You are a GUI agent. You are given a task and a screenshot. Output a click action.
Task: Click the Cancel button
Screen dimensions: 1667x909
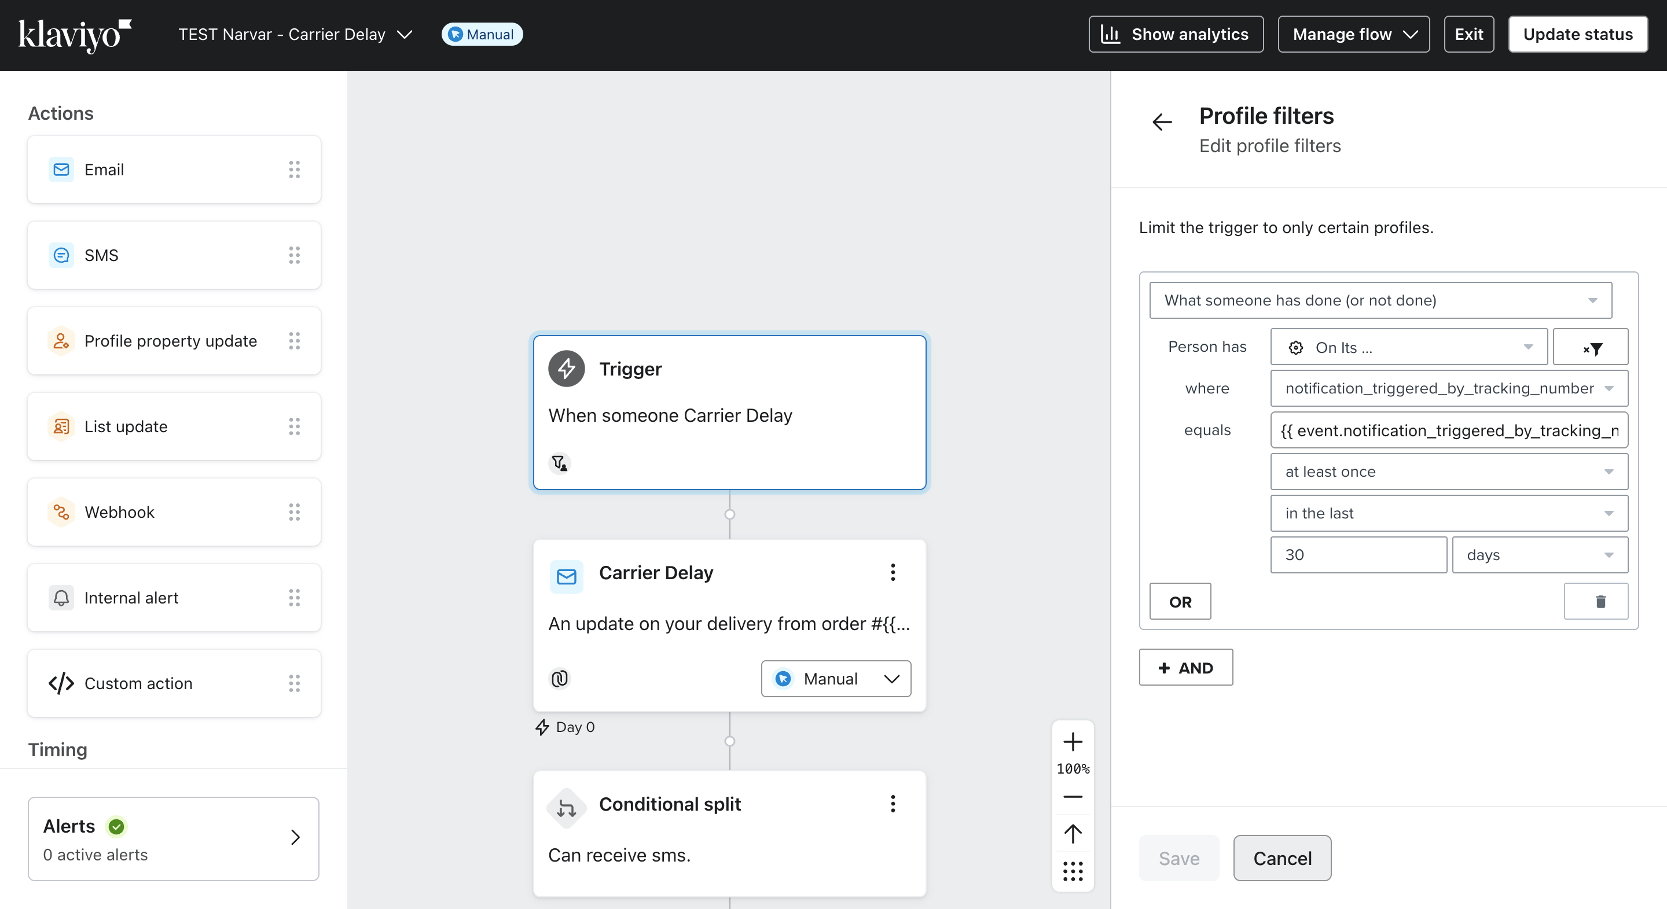tap(1282, 859)
